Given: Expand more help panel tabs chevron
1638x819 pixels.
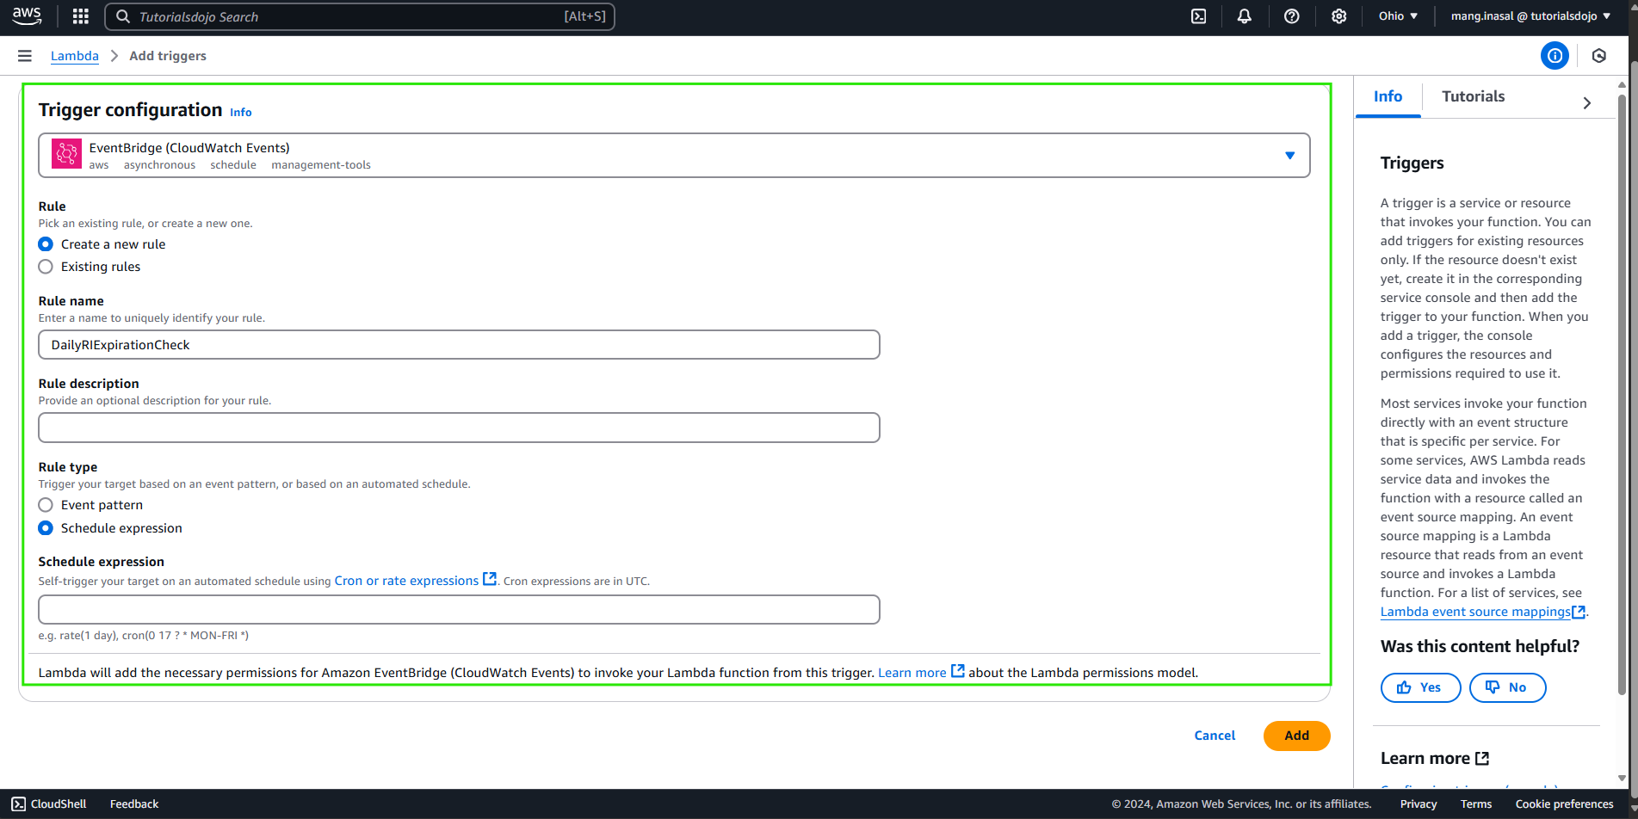Looking at the screenshot, I should pyautogui.click(x=1587, y=103).
